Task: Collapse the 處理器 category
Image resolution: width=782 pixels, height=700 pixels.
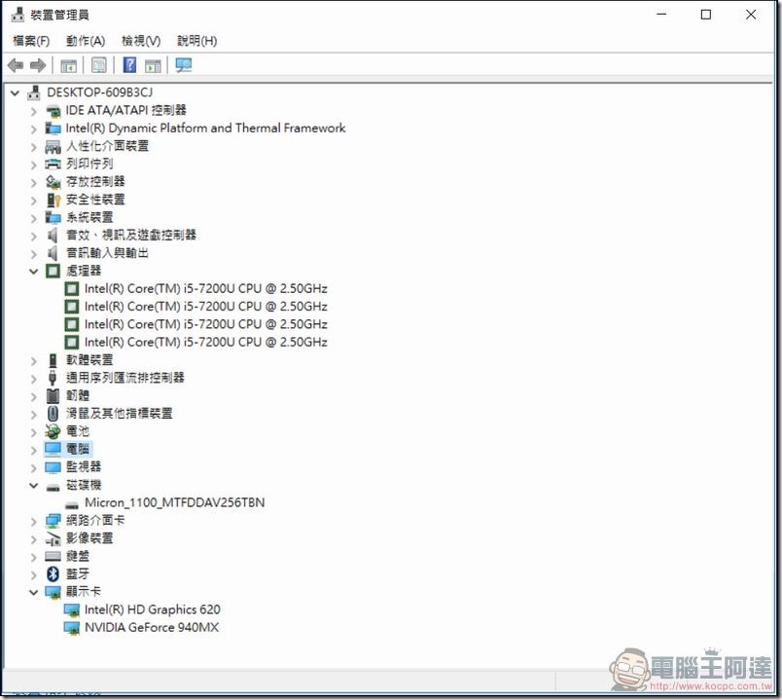Action: pyautogui.click(x=33, y=272)
